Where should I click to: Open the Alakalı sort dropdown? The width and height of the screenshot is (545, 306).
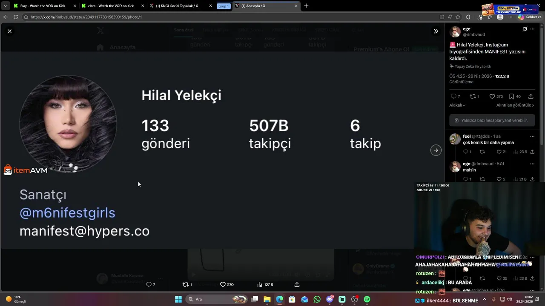457,105
